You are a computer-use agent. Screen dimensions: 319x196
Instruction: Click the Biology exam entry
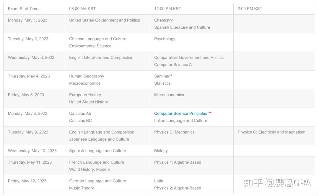(x=161, y=151)
